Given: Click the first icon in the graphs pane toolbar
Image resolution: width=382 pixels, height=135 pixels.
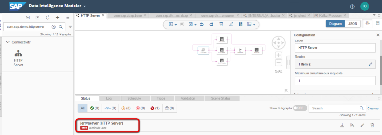Looking at the screenshot, I should pyautogui.click(x=28, y=18).
